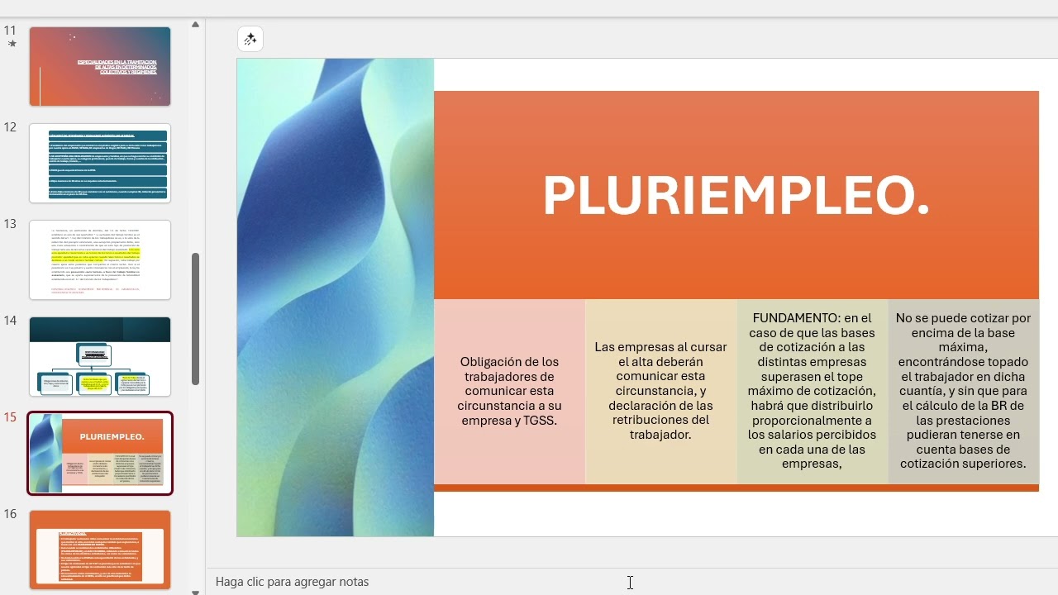The height and width of the screenshot is (595, 1058).
Task: Click the FUNDAMENTO text box
Action: pos(812,391)
